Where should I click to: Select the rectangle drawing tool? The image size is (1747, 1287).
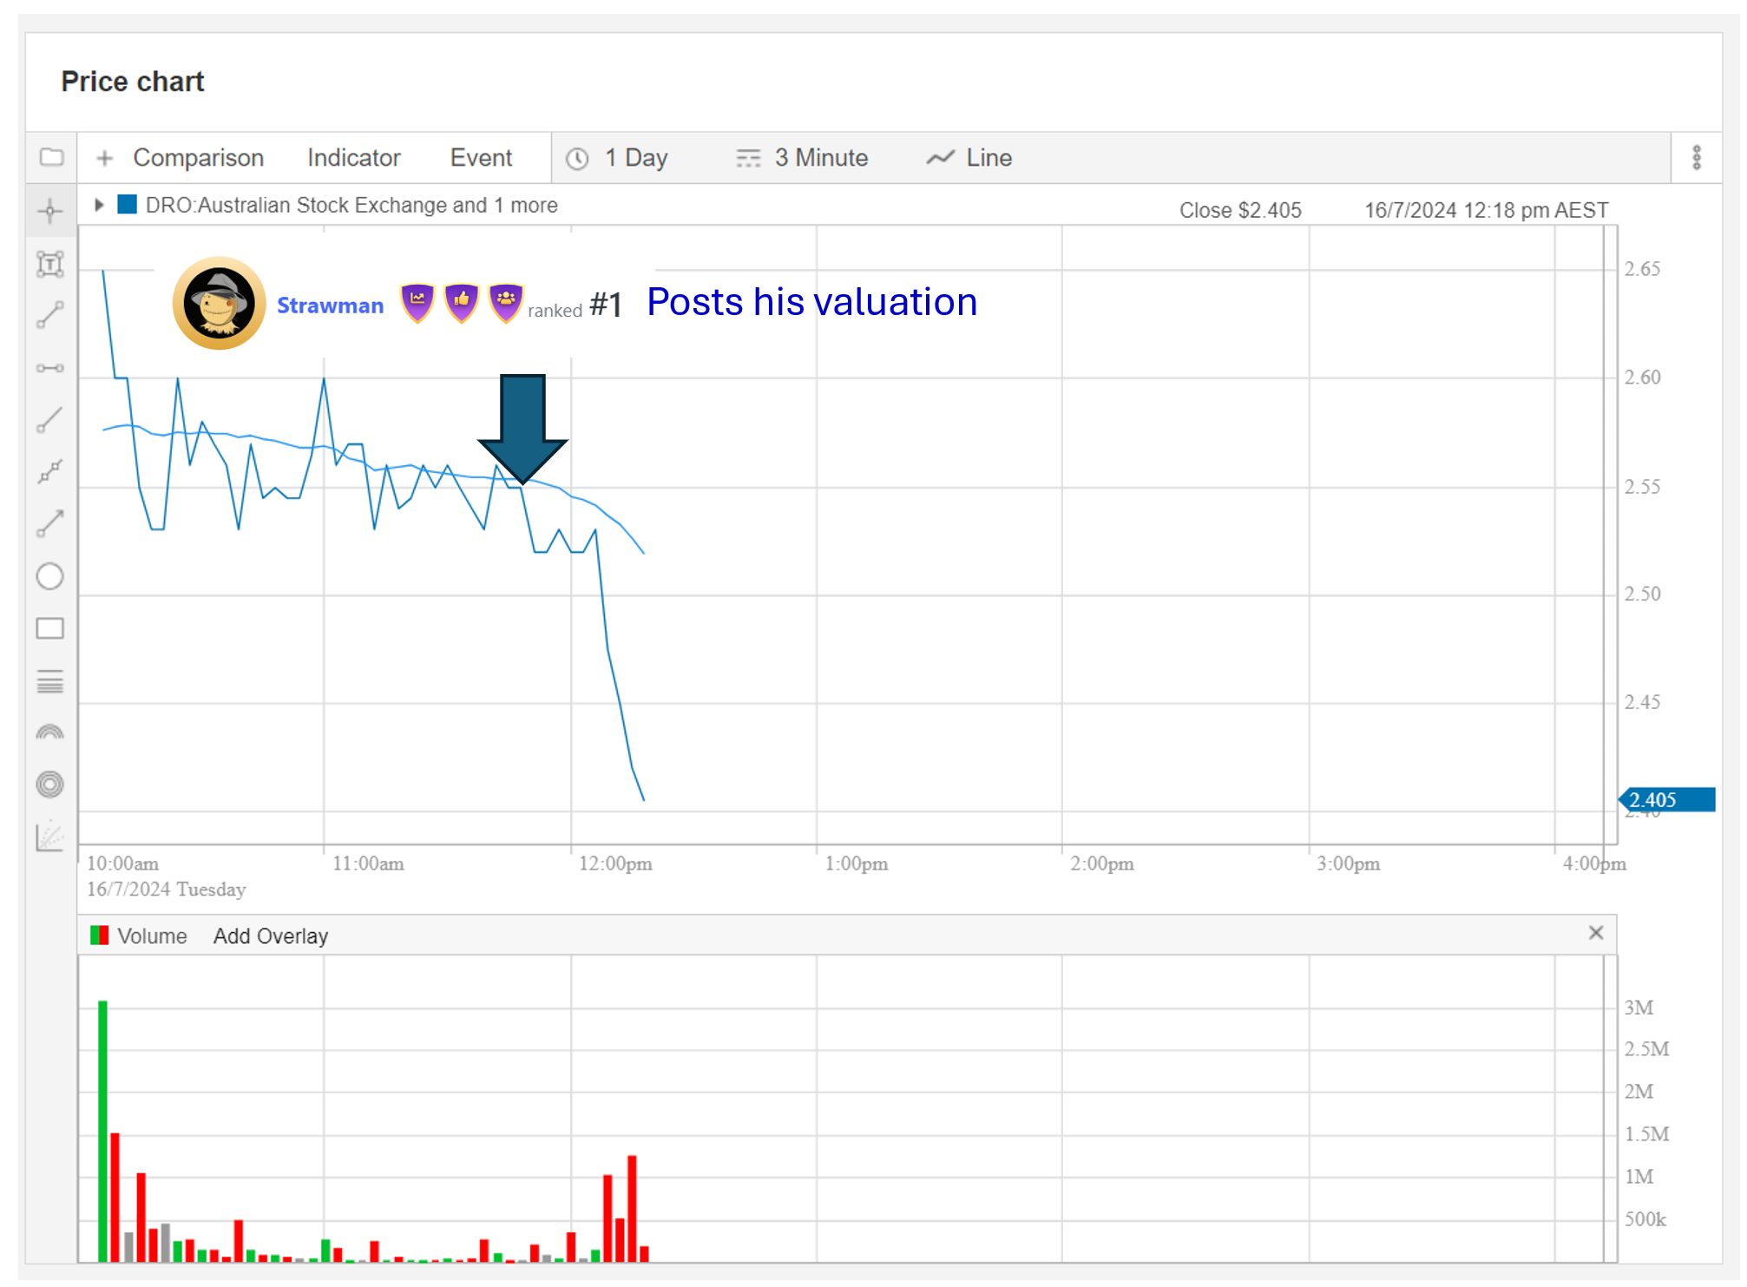point(50,628)
